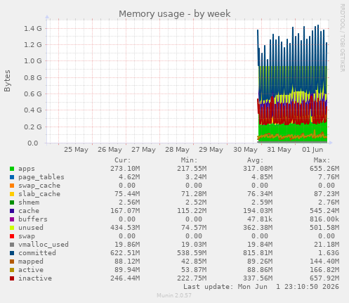Click the lime unused legend swatch
Screen dimensions: 349x303
pos(12,228)
